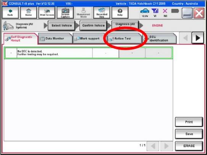This screenshot has height=155, width=207.
Task: Open the ECU Identification tab
Action: pos(159,39)
